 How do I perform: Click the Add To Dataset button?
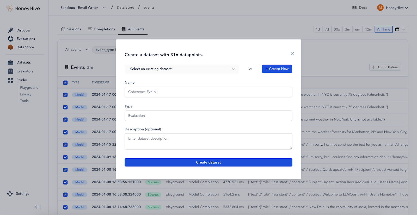click(385, 67)
